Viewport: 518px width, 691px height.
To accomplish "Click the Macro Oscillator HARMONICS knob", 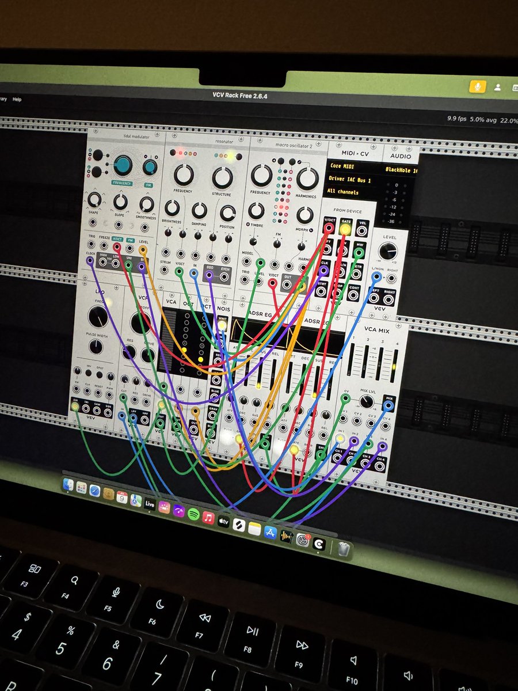I will (x=307, y=179).
